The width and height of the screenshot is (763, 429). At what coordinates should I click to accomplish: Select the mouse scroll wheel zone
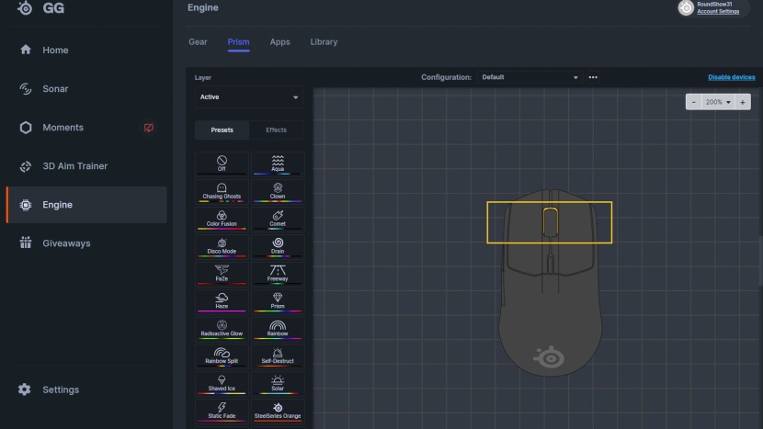[x=550, y=221]
